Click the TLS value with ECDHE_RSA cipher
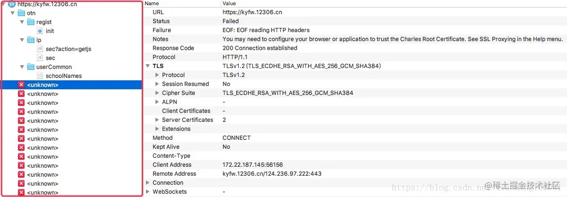 (301, 66)
